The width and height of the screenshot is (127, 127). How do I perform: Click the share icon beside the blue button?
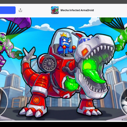tap(20, 10)
